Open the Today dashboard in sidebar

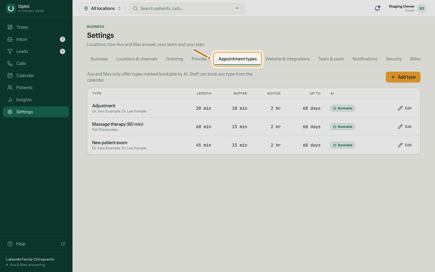(x=36, y=27)
